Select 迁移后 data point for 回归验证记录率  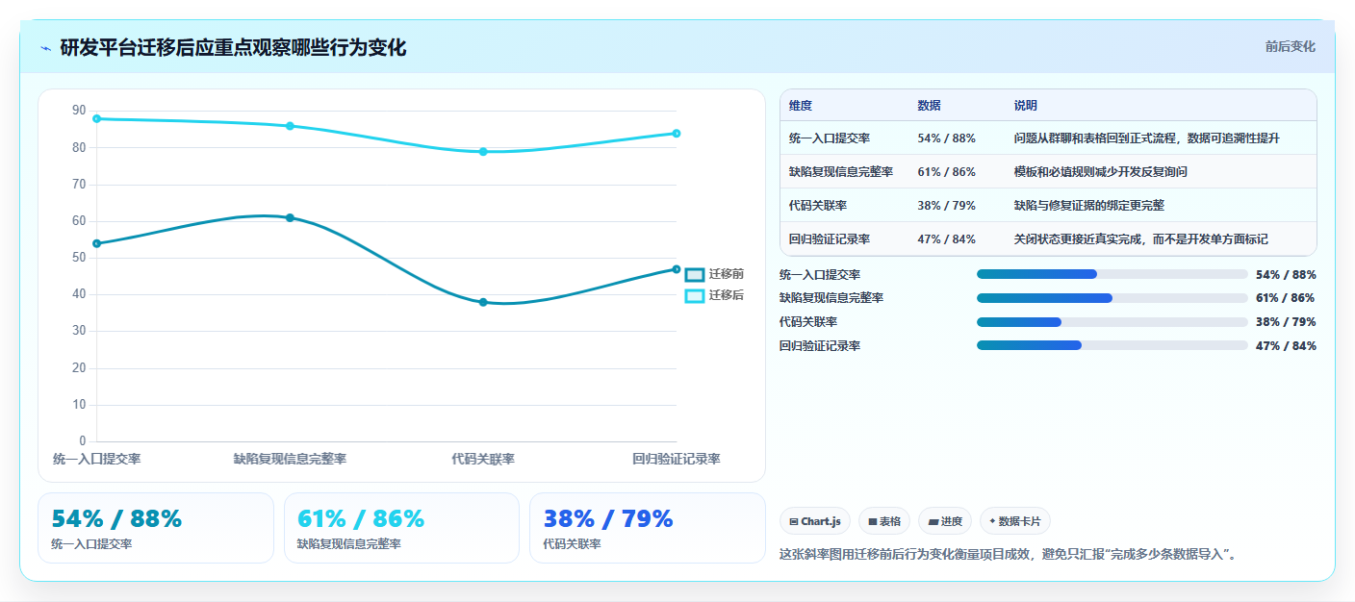[677, 134]
